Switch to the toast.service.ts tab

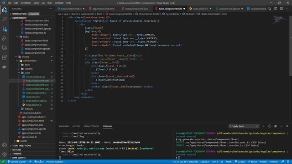click(201, 9)
